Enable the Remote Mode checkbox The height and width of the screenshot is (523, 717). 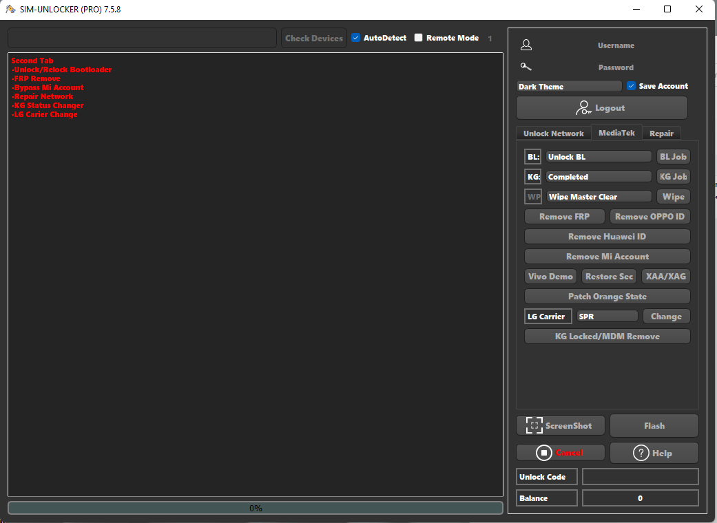tap(419, 38)
